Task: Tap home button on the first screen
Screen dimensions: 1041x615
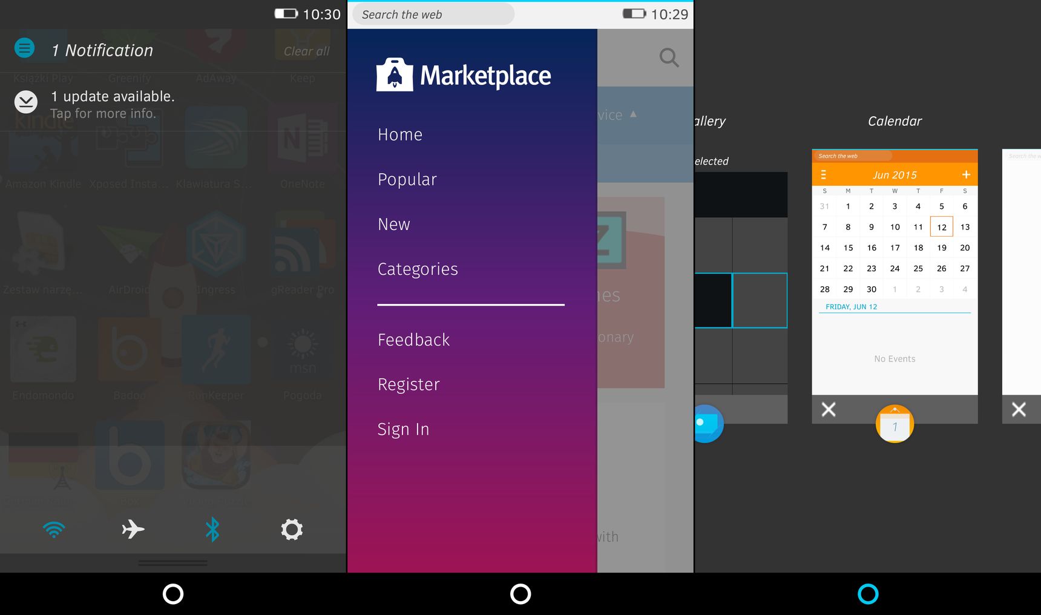Action: [173, 594]
